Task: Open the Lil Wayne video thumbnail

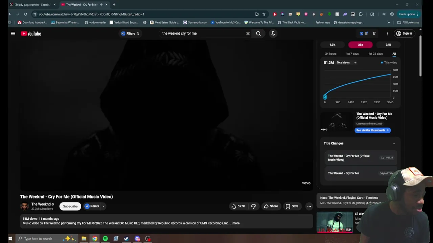Action: click(x=335, y=222)
